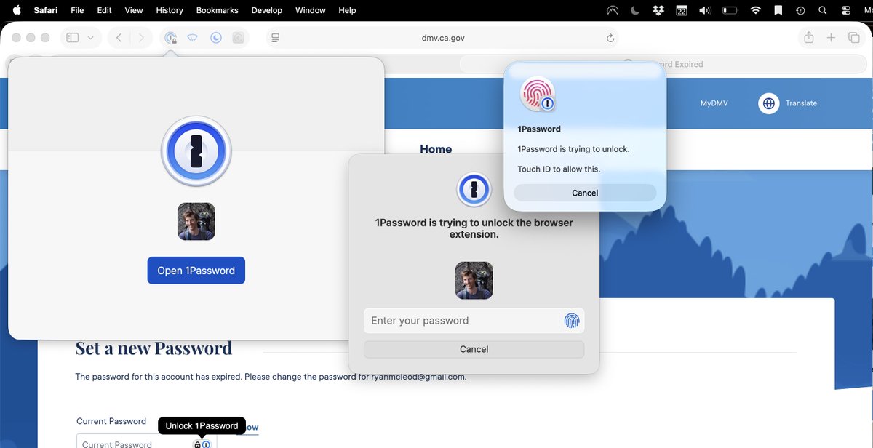The height and width of the screenshot is (448, 873).
Task: Click the Current Password input field
Action: [146, 441]
